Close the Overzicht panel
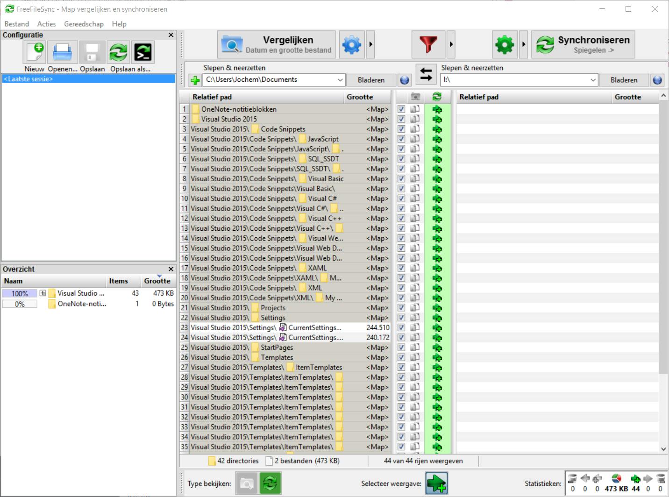The width and height of the screenshot is (669, 497). pos(171,269)
